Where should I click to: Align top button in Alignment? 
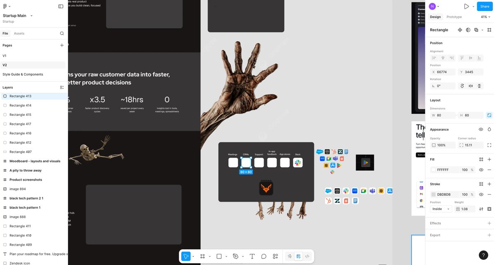point(462,58)
